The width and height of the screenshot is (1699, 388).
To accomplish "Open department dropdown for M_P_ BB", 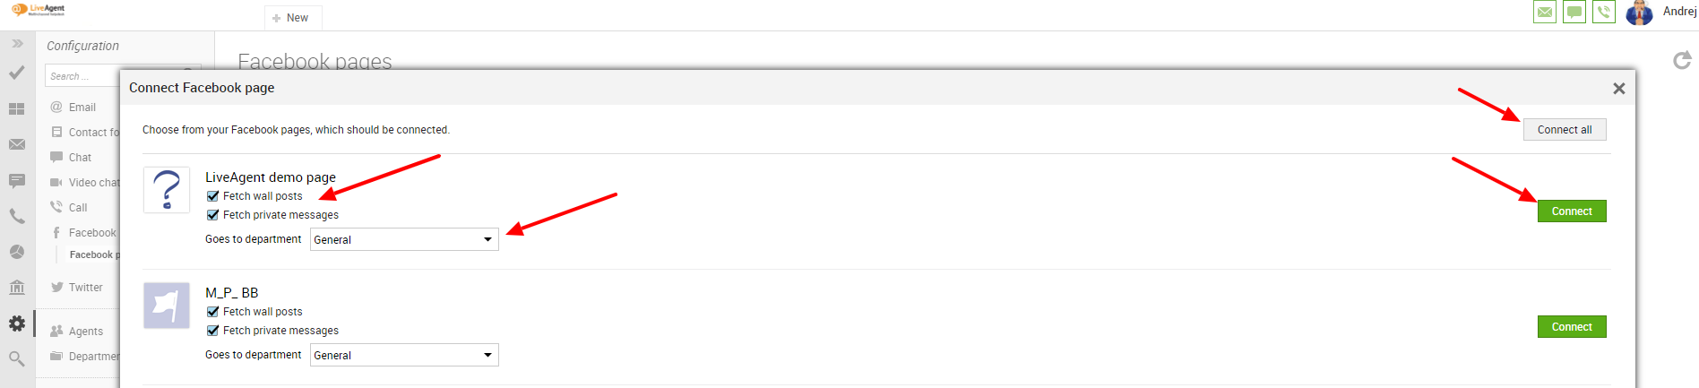I will (x=404, y=355).
